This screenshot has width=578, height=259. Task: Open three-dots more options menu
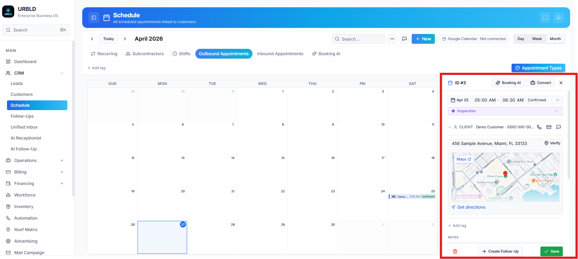click(392, 39)
